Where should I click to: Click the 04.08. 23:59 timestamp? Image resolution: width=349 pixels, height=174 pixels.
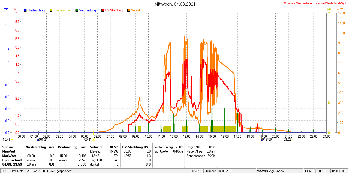point(12,164)
